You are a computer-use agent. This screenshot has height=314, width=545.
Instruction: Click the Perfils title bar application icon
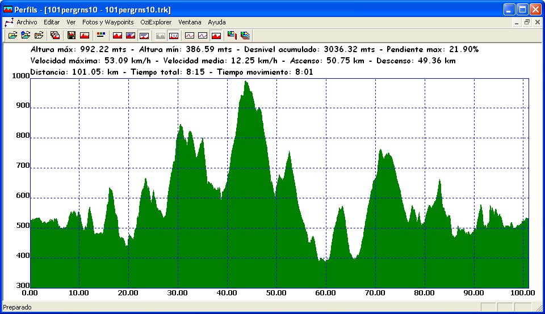tap(7, 10)
